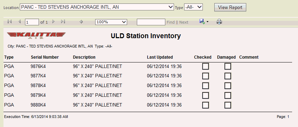This screenshot has width=298, height=127.
Task: Tick the Checked box for serial 9876K4
Action: click(206, 67)
